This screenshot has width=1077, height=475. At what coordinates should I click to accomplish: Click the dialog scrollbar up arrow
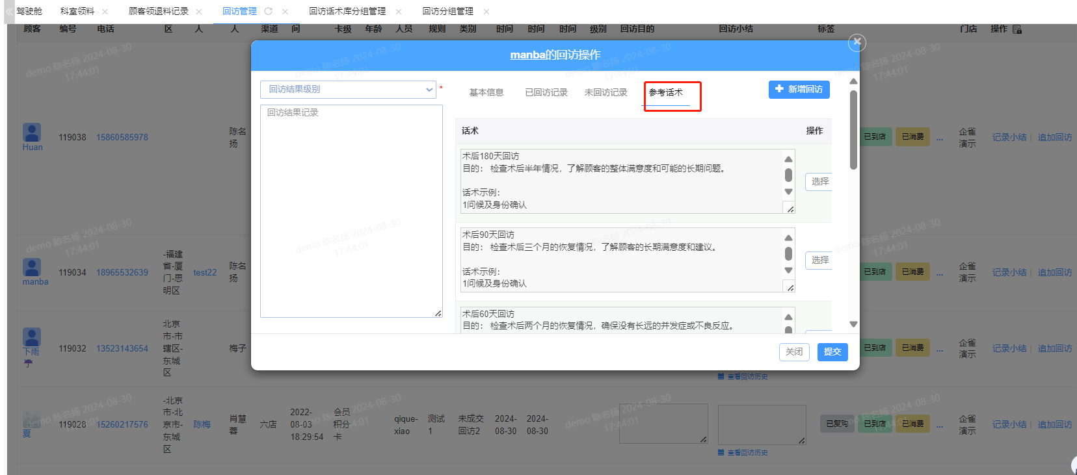tap(853, 81)
